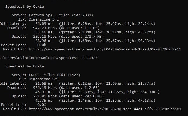The height and width of the screenshot is (116, 188).
Task: Click the 942.23 Mbps download value
Action: click(45, 28)
